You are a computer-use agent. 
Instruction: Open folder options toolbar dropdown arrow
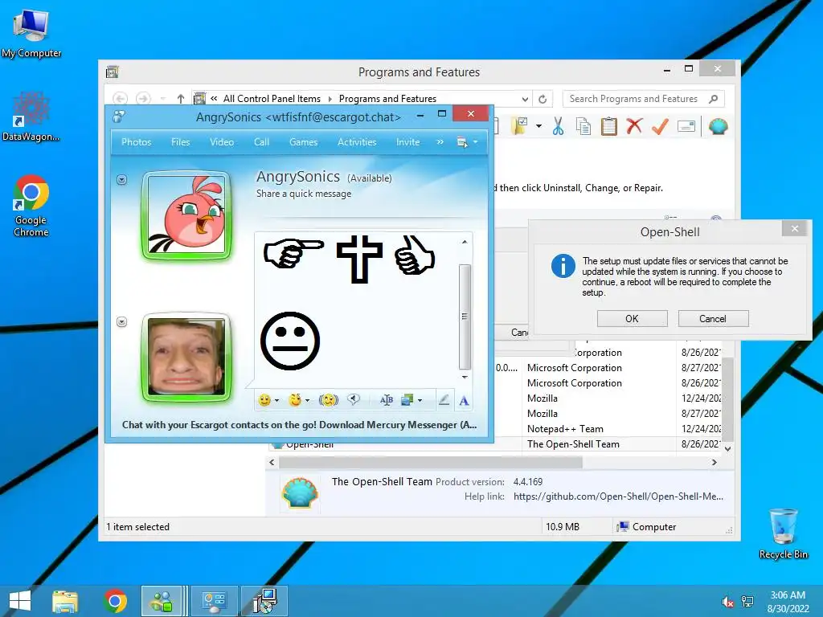pos(538,126)
